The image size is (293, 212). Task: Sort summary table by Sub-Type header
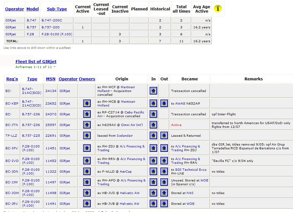pyautogui.click(x=57, y=9)
